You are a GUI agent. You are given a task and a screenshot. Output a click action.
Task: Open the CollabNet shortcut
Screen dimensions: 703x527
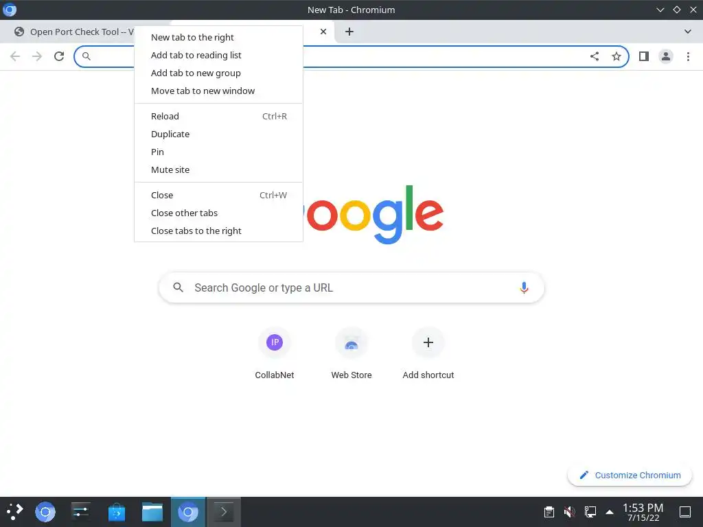pyautogui.click(x=275, y=354)
